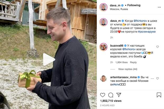
Task: Play the video with the center play button
Action: pyautogui.click(x=49, y=60)
